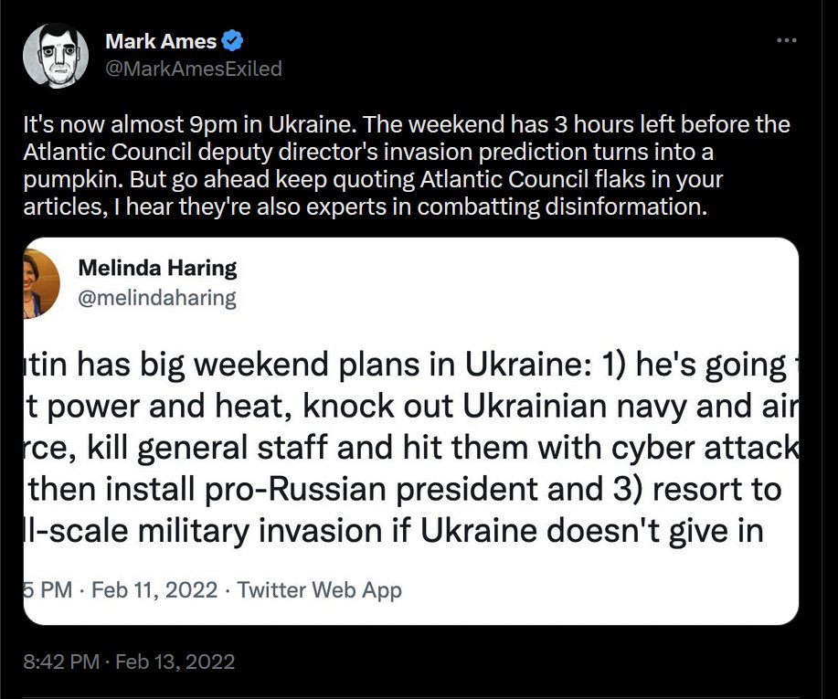Screen dimensions: 838x699
Task: Open the tweet's three-dot more menu
Action: tap(786, 41)
